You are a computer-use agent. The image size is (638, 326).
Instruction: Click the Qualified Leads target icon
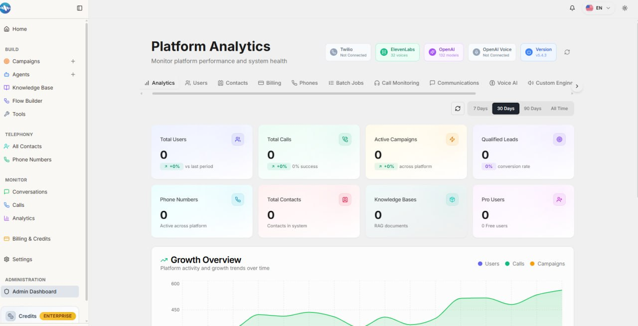tap(559, 140)
